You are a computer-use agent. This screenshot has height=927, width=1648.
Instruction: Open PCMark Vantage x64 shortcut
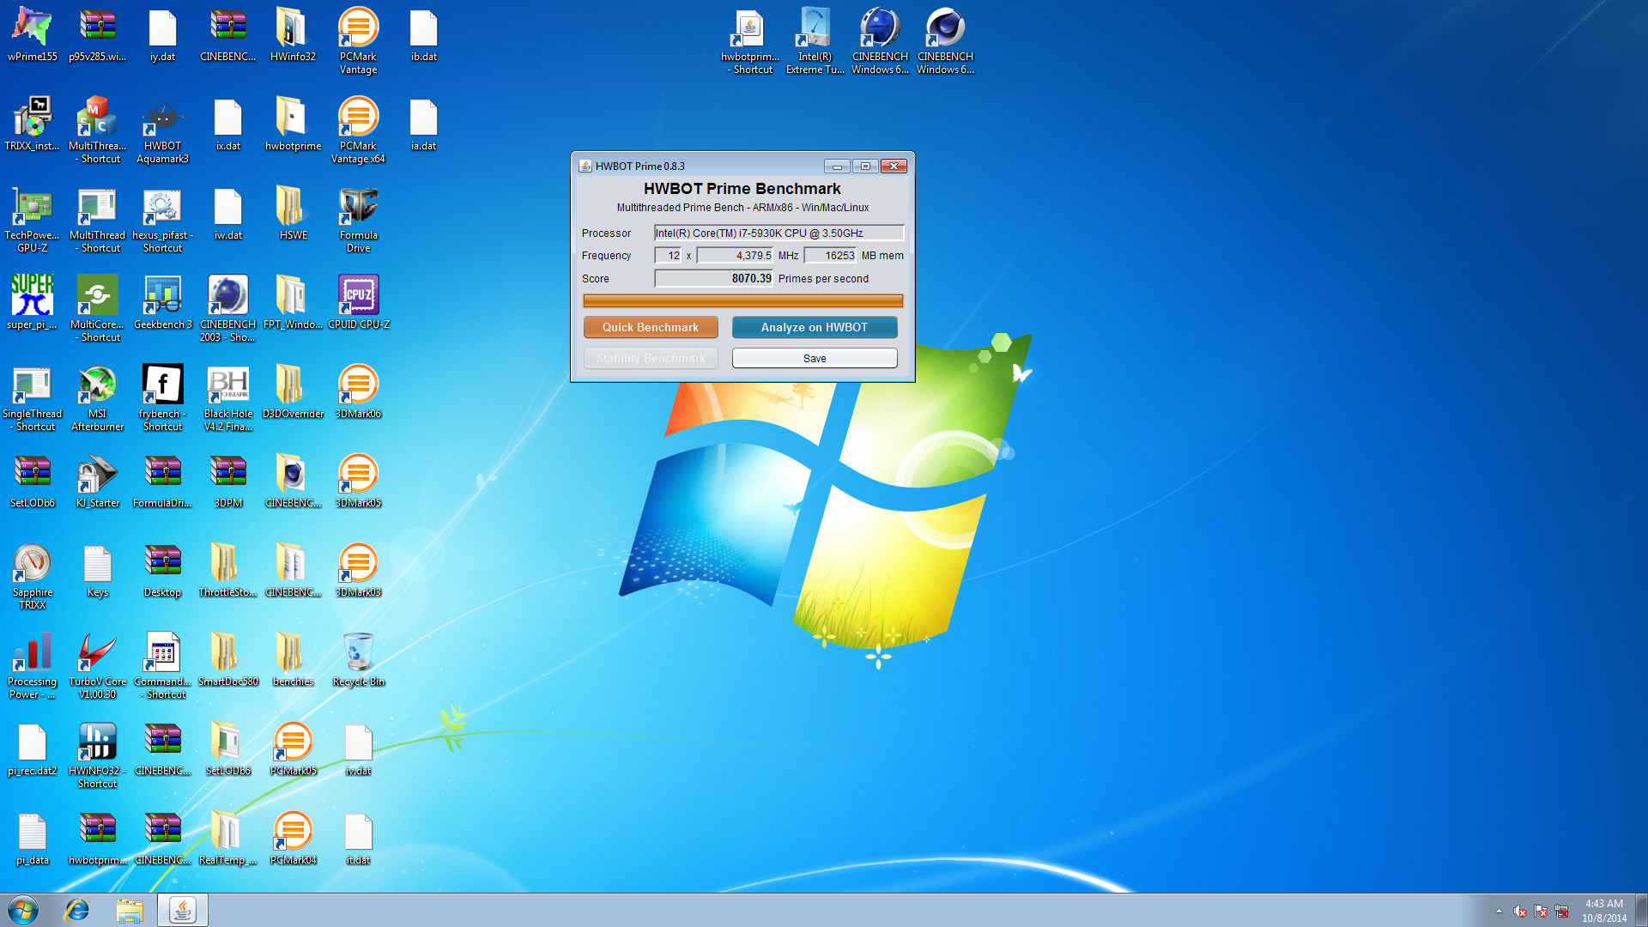pyautogui.click(x=358, y=130)
